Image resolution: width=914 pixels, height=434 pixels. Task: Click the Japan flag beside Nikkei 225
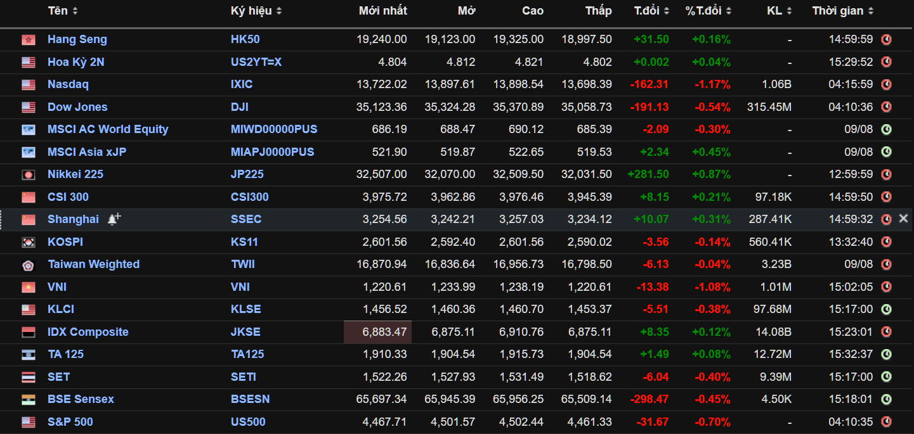(x=28, y=174)
